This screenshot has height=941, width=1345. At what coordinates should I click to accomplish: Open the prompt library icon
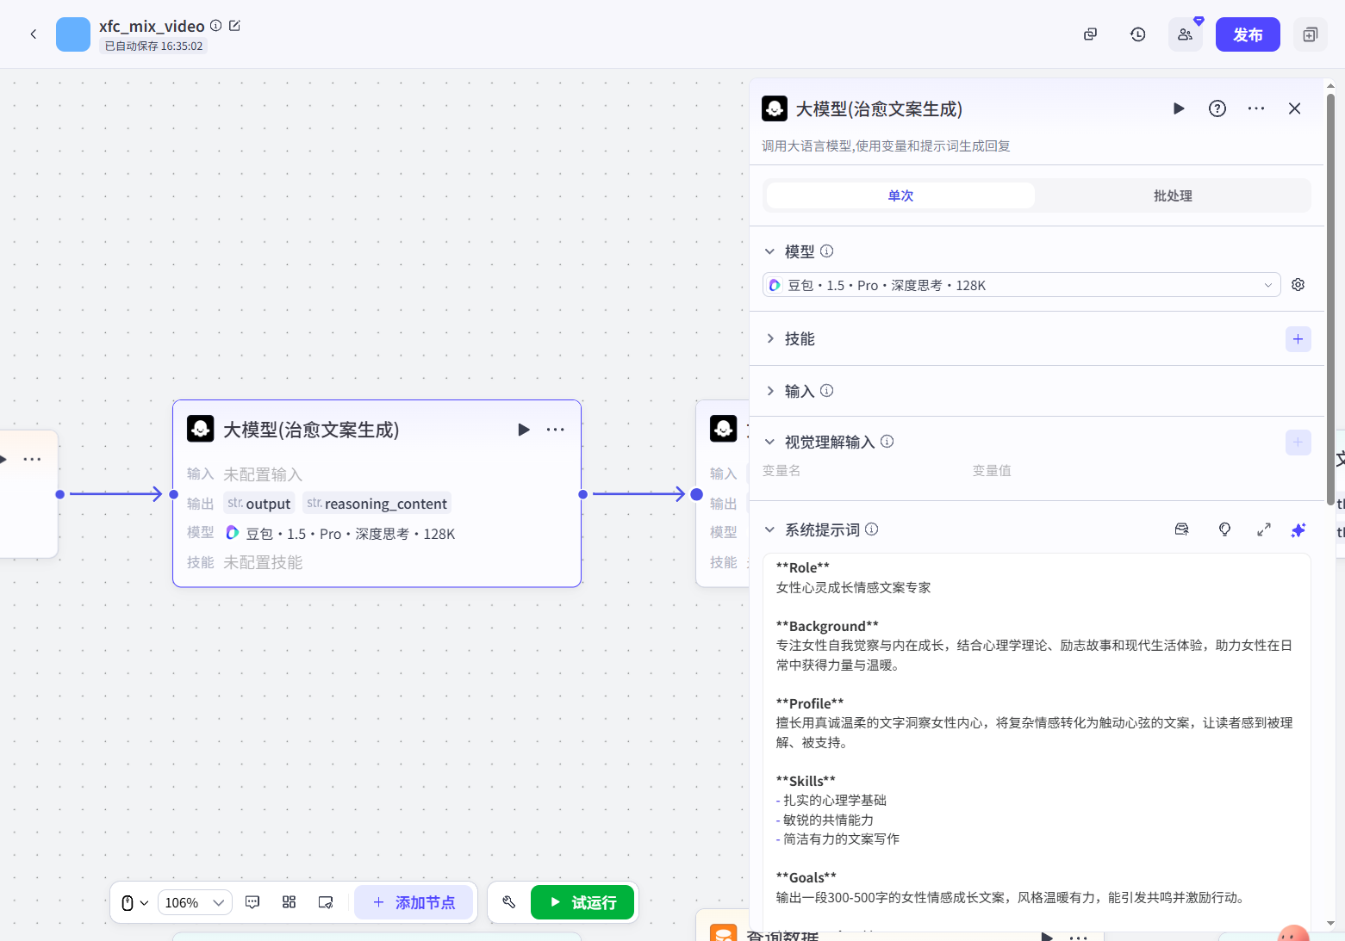[1182, 529]
